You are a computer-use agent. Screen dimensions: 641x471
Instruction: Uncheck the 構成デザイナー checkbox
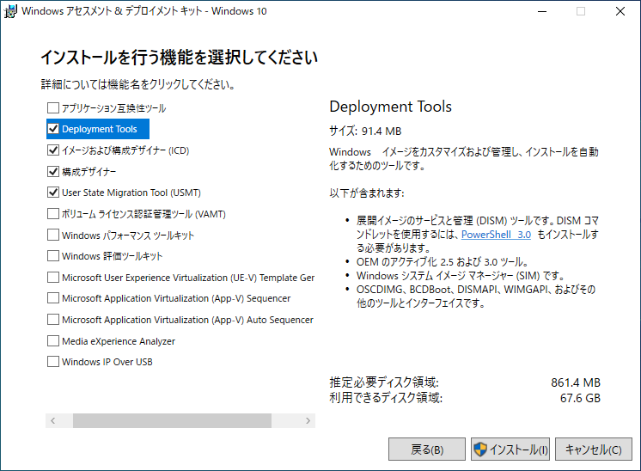(53, 171)
